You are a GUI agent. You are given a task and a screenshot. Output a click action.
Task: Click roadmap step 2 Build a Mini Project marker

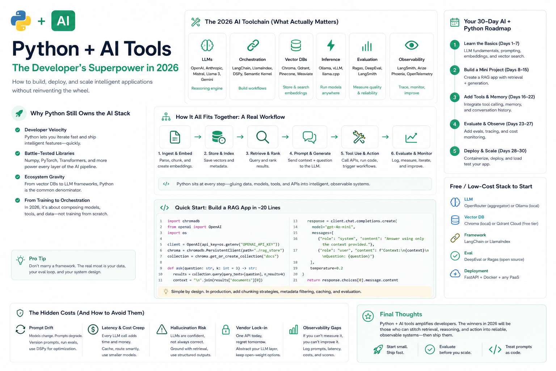coord(455,70)
